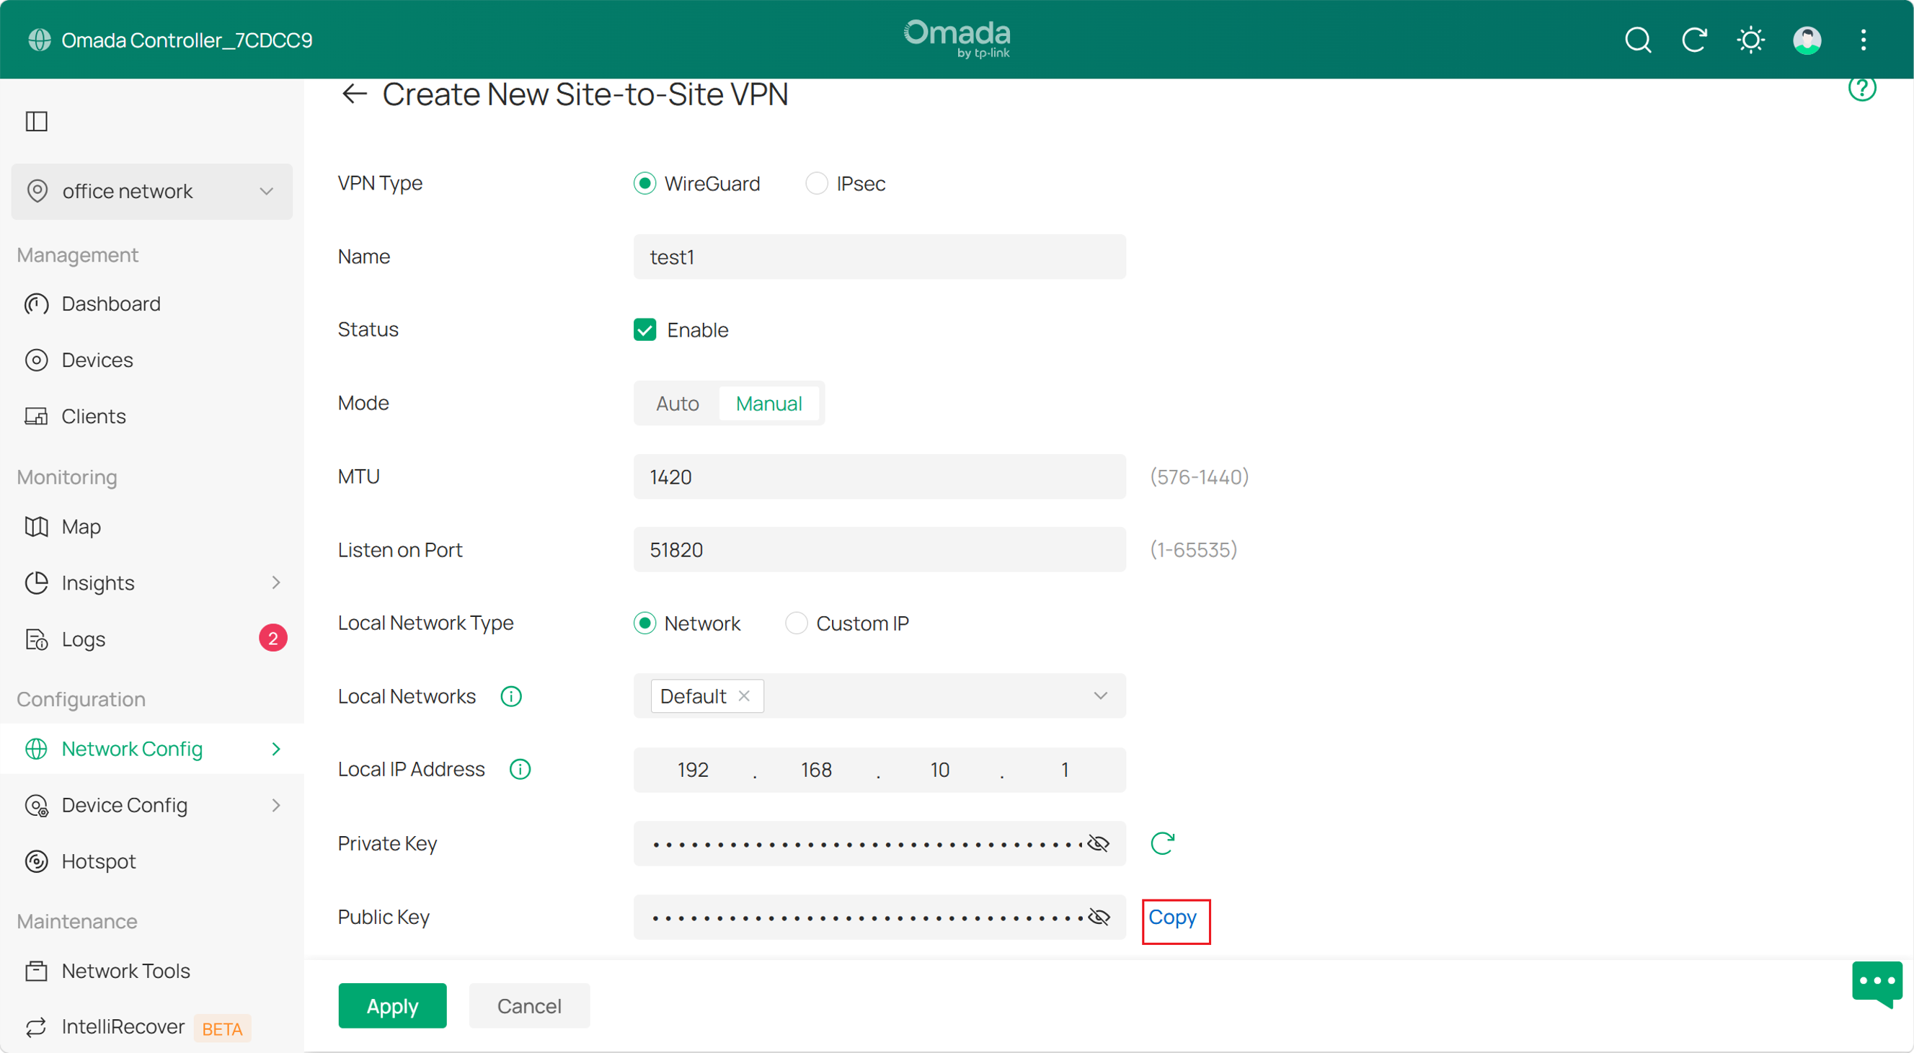
Task: Click the globe icon beside Omada Controller name
Action: pyautogui.click(x=40, y=40)
